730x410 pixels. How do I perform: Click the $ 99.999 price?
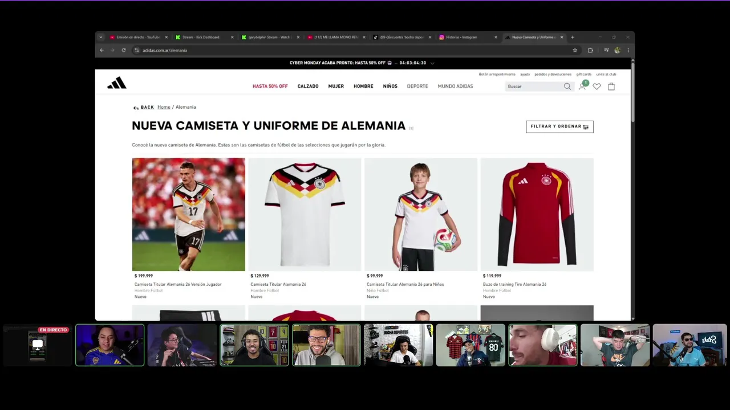375,276
